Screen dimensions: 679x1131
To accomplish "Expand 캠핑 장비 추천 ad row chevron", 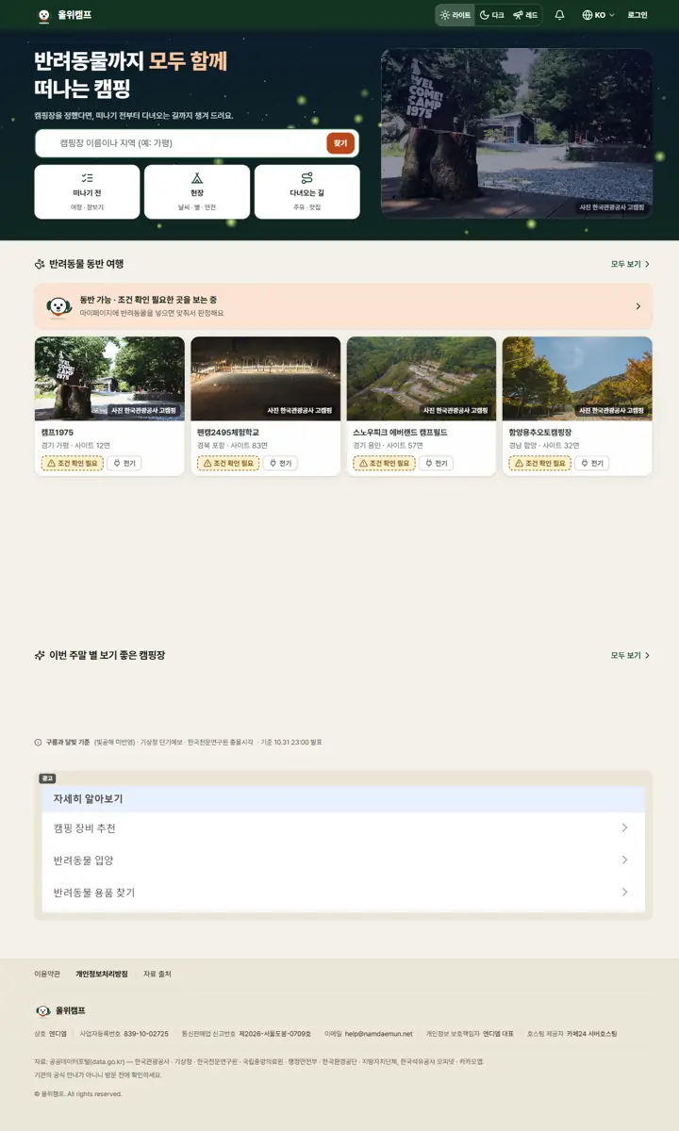I will coord(624,828).
